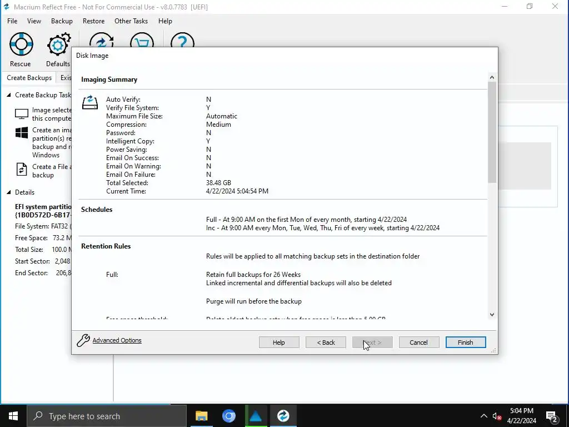The height and width of the screenshot is (427, 569).
Task: Click the Full monthly schedule line
Action: click(306, 219)
